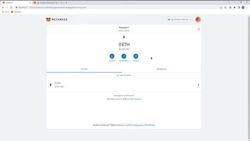
Task: Click the Refresh list (Обновить список) link
Action: coord(114,99)
